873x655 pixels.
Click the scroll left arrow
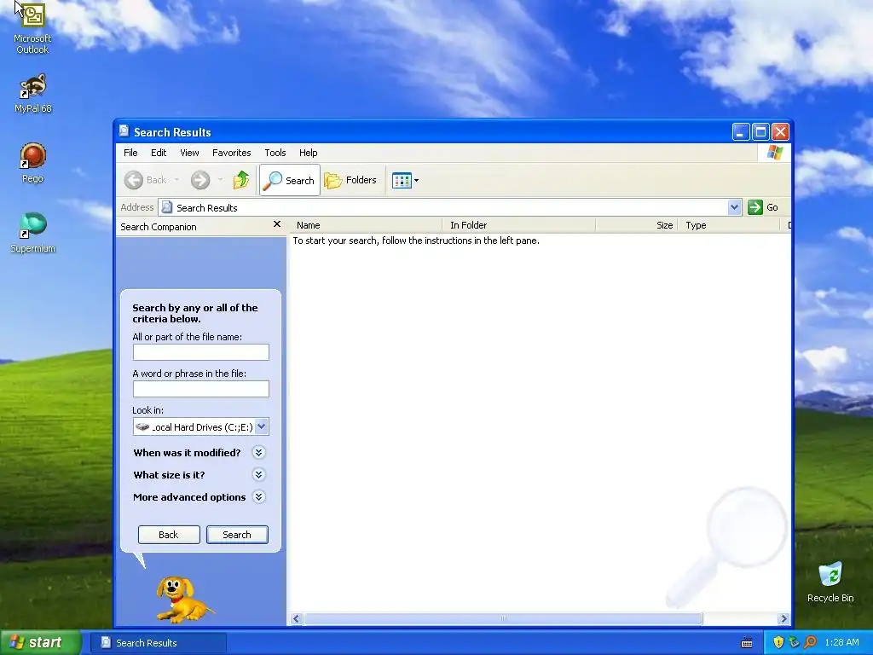[296, 619]
